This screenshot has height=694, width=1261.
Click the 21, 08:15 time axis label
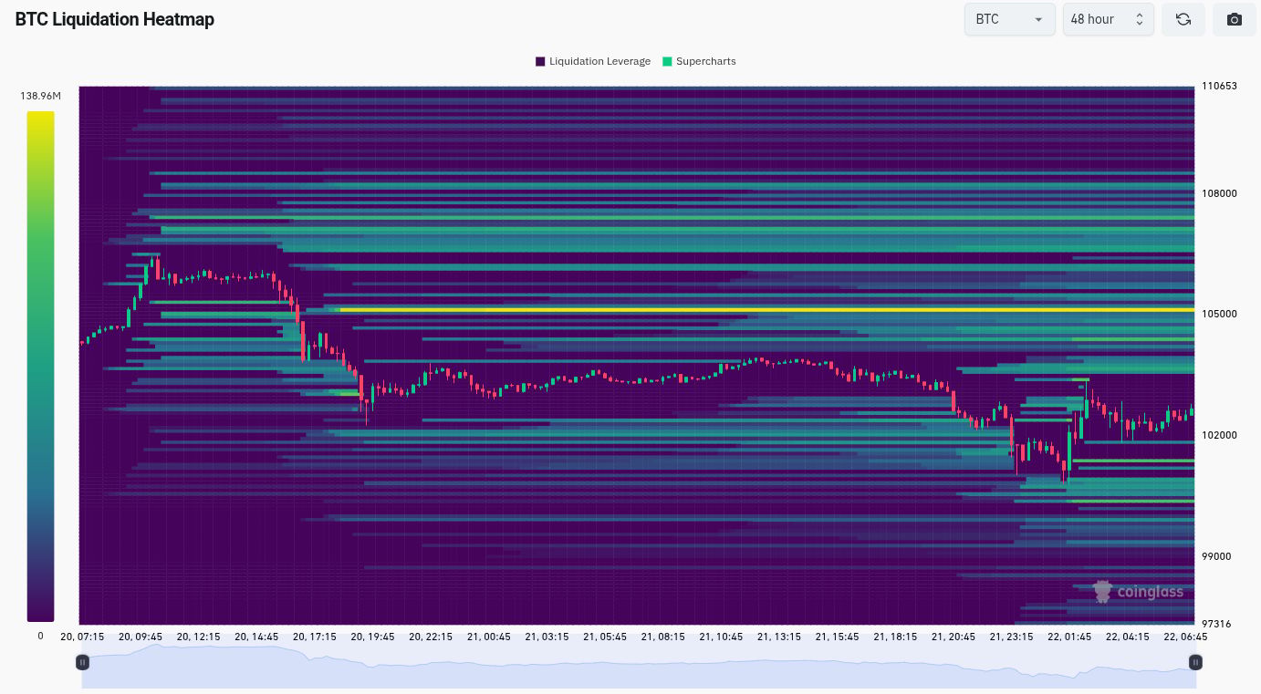coord(663,637)
